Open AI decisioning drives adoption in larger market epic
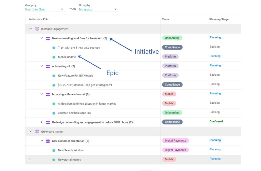The image size is (261, 171). 87,104
